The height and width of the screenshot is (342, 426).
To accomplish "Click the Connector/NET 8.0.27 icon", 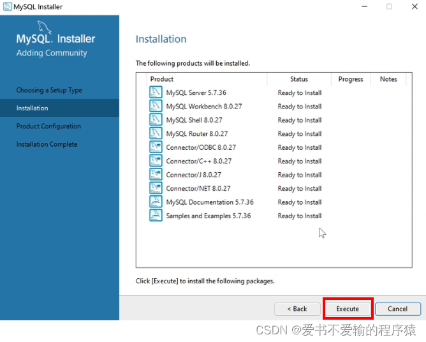I will click(156, 188).
